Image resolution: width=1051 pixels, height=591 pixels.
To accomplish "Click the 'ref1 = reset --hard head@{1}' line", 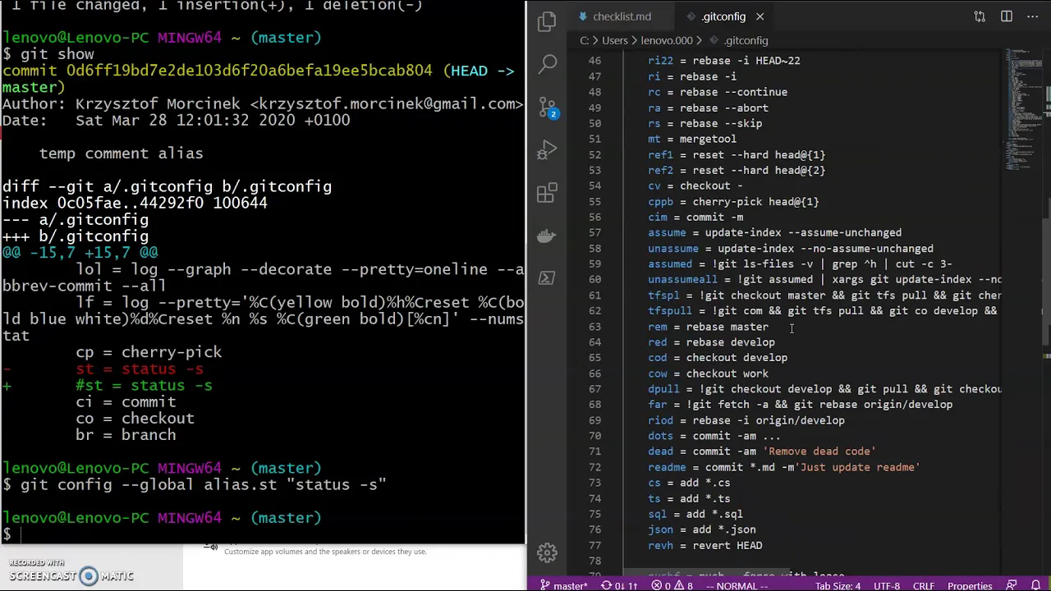I will coord(736,154).
